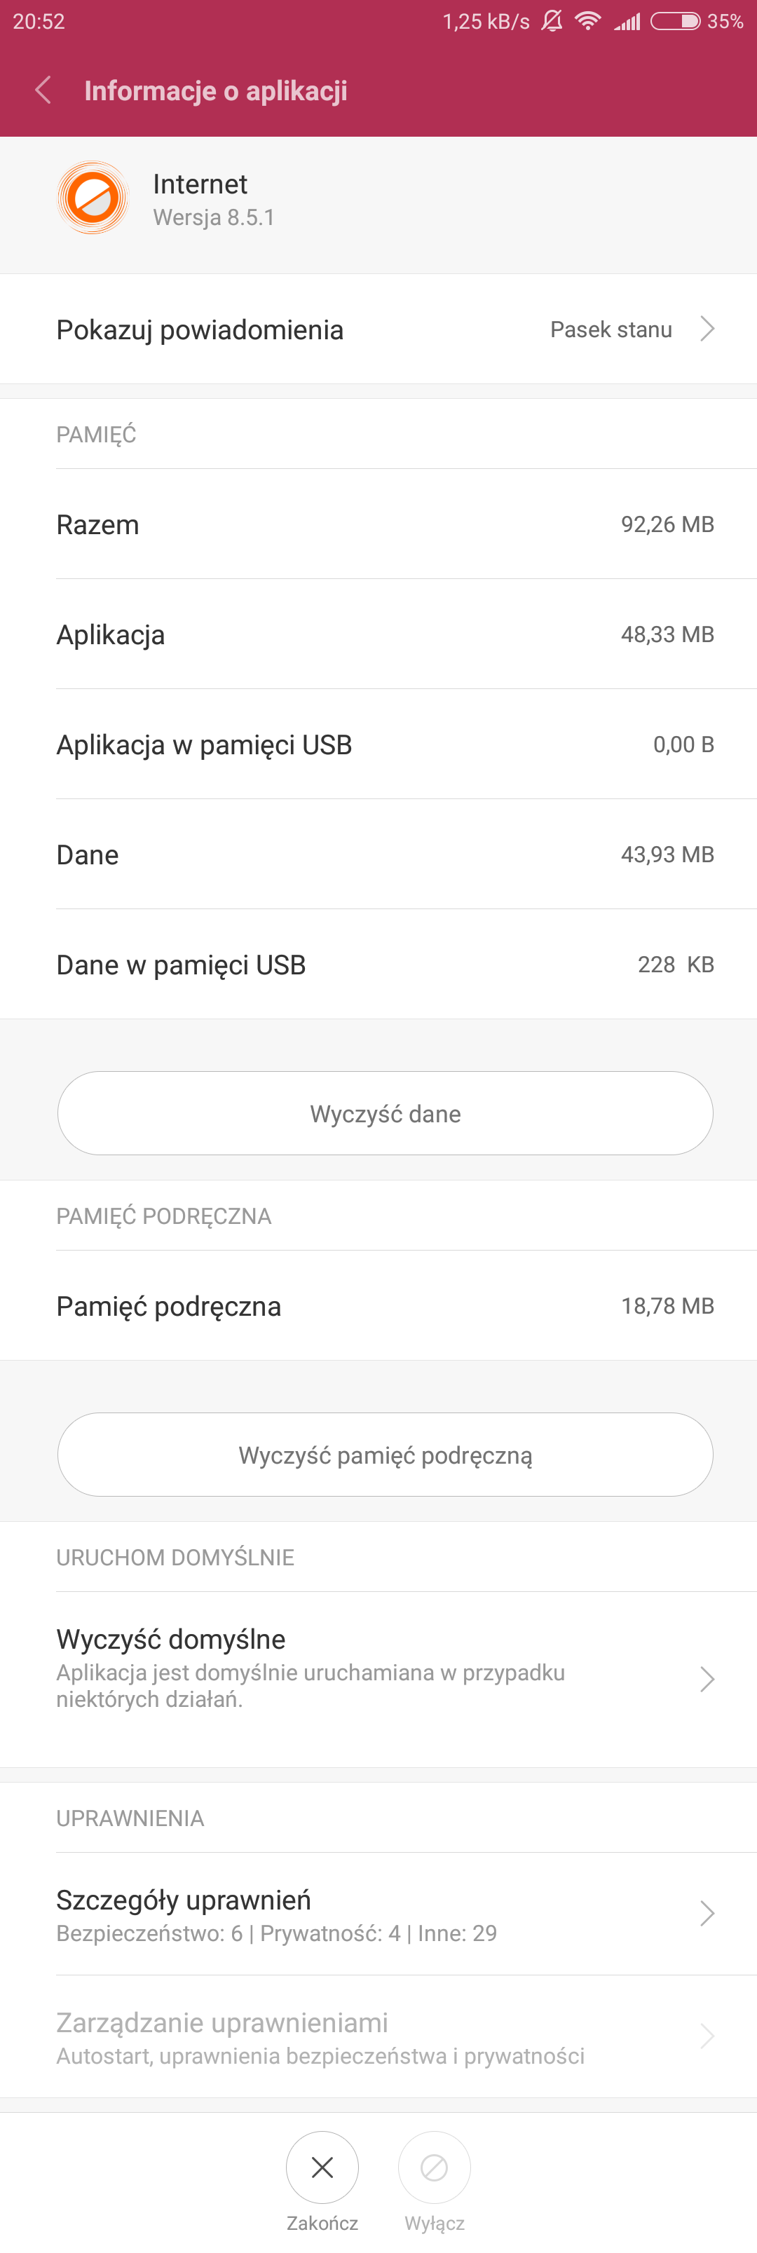The width and height of the screenshot is (757, 2253).
Task: Tap the Zakończ X icon
Action: pyautogui.click(x=322, y=2166)
